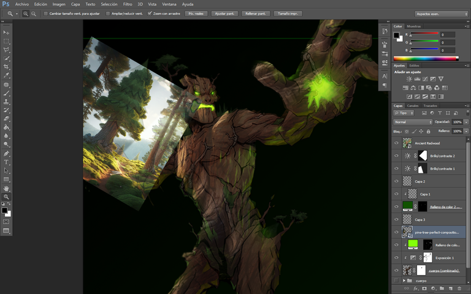Switch to the Canales tab
Screen dimensions: 471x294
click(x=413, y=105)
